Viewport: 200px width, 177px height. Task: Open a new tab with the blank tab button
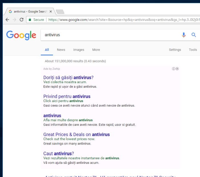[x=60, y=12]
